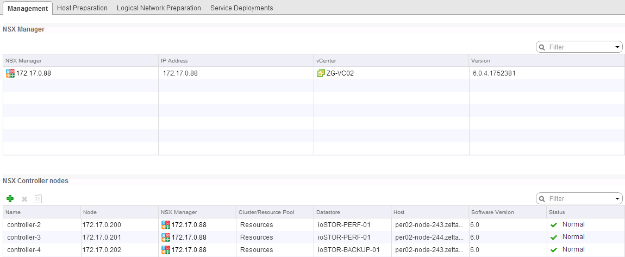Click the search icon in NSX Manager filter
Viewport: 625px width, 257px height.
point(542,47)
